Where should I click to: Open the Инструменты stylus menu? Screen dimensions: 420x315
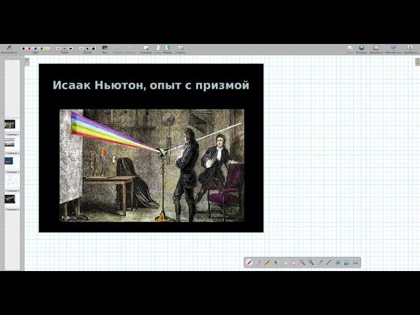tap(9, 49)
